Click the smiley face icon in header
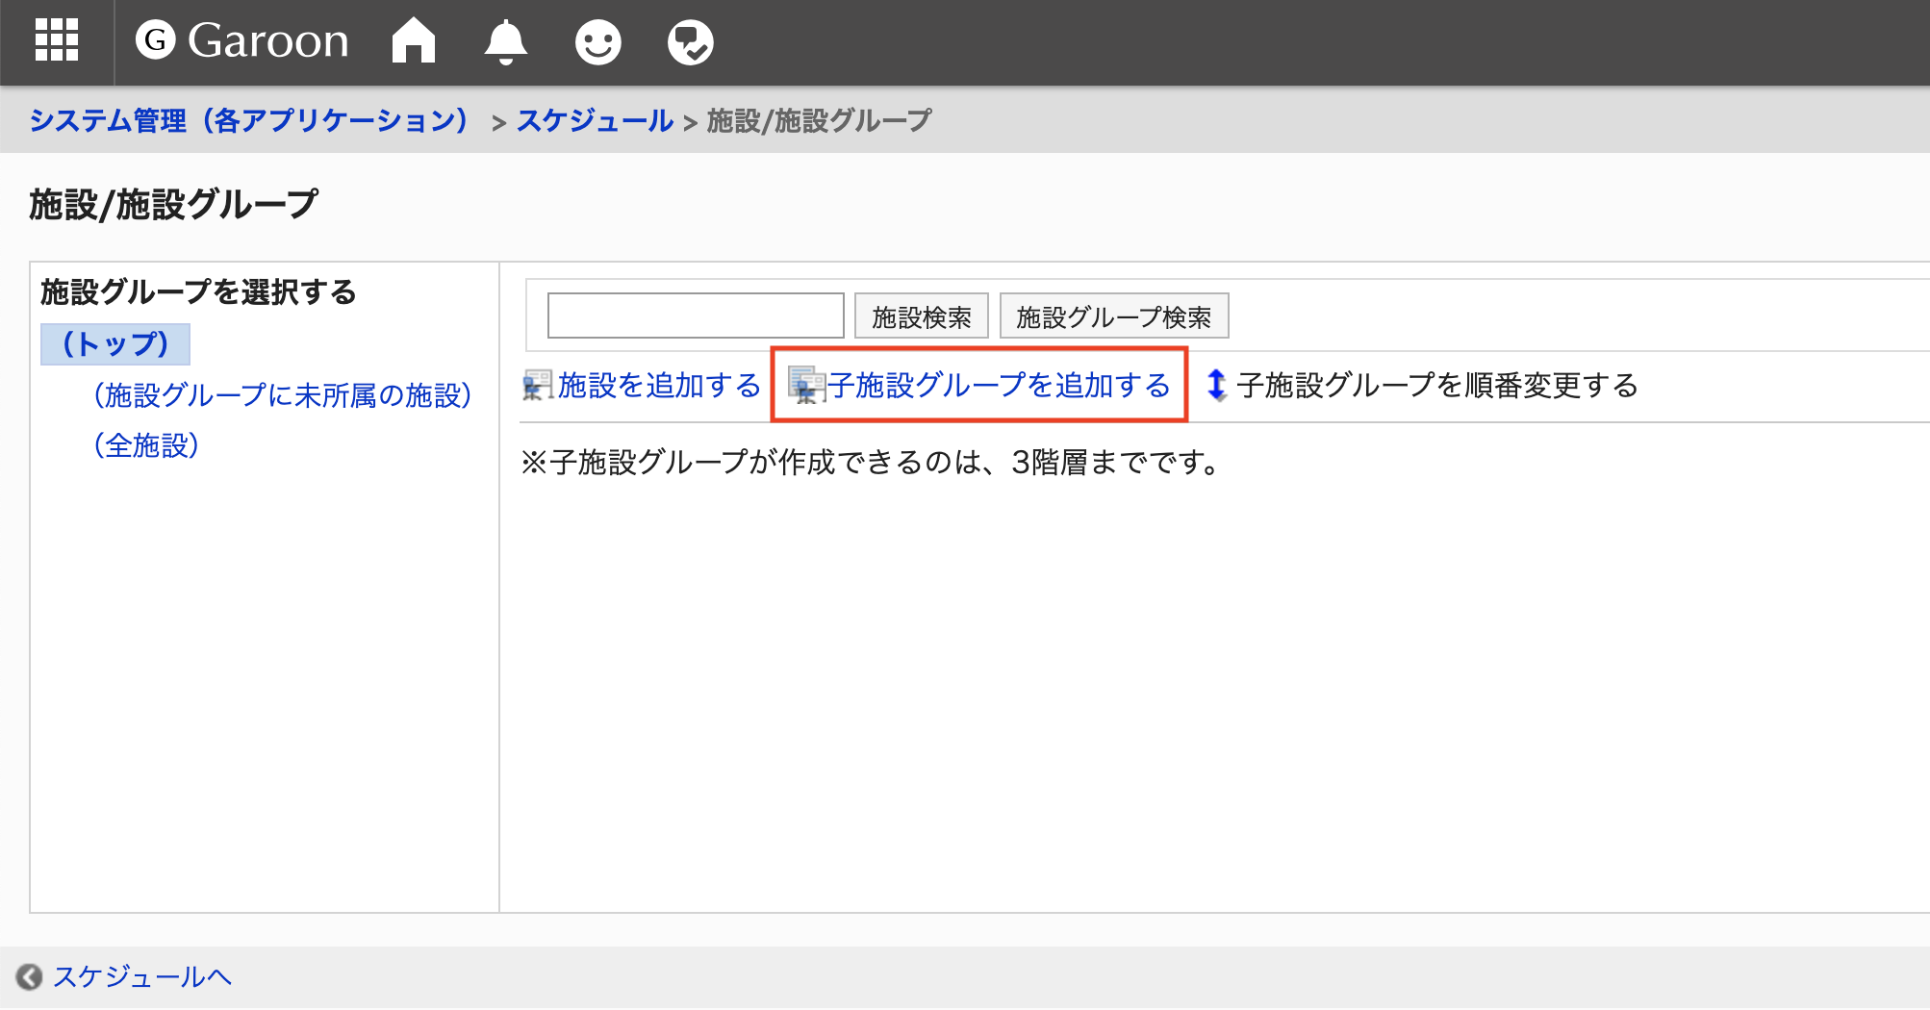Image resolution: width=1930 pixels, height=1010 pixels. click(x=597, y=42)
